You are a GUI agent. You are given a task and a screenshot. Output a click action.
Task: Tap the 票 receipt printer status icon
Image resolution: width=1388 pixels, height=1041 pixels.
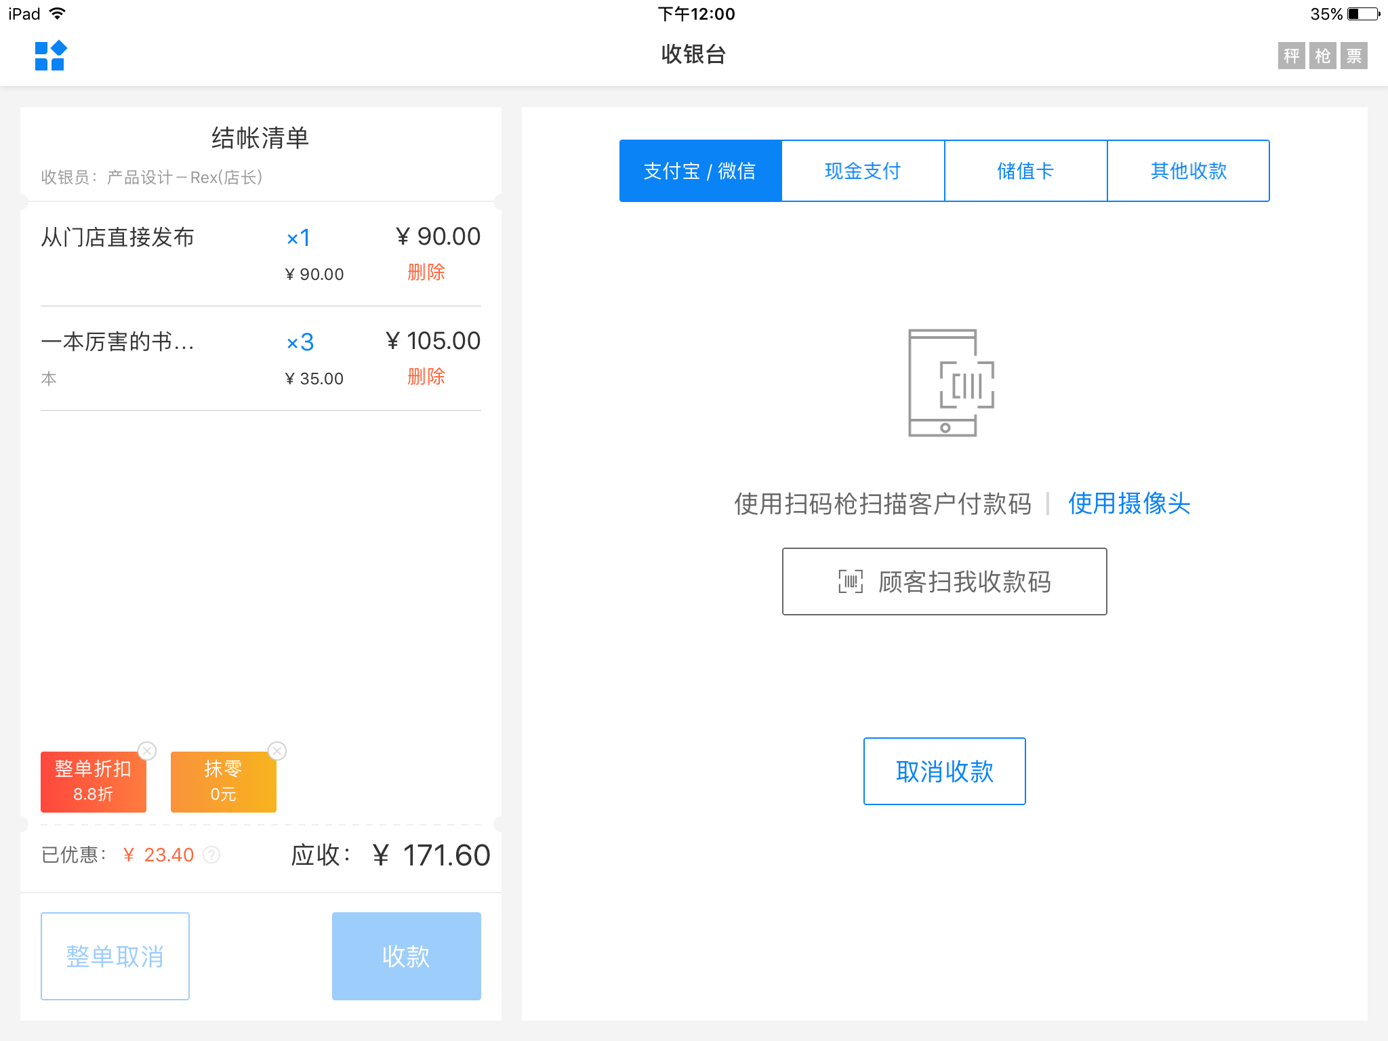point(1353,56)
